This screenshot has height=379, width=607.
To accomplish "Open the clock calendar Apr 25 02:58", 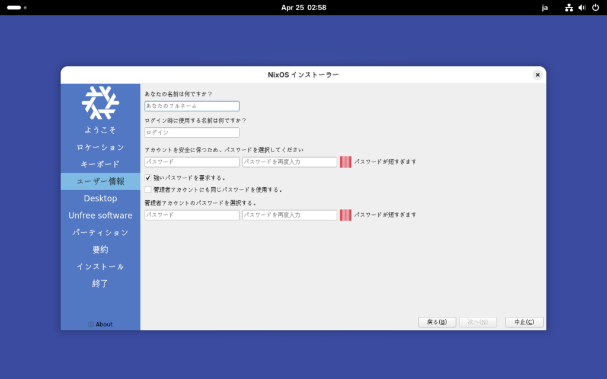I will 303,8.
